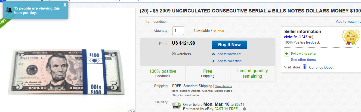
Task: Click the green plus Follow seller icon
Action: [x=286, y=54]
